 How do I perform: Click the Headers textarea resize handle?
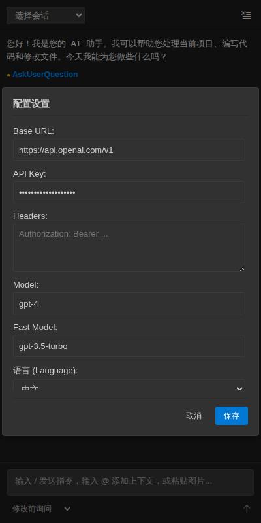242,269
